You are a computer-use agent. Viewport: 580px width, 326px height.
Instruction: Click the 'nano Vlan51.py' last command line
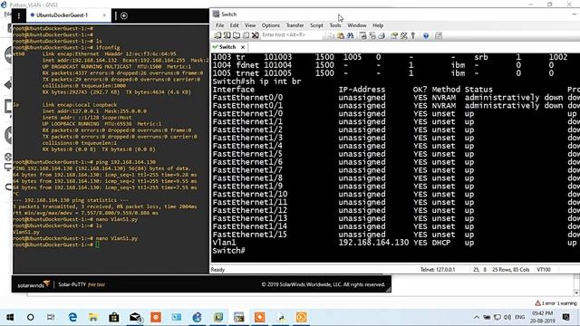tap(117, 238)
